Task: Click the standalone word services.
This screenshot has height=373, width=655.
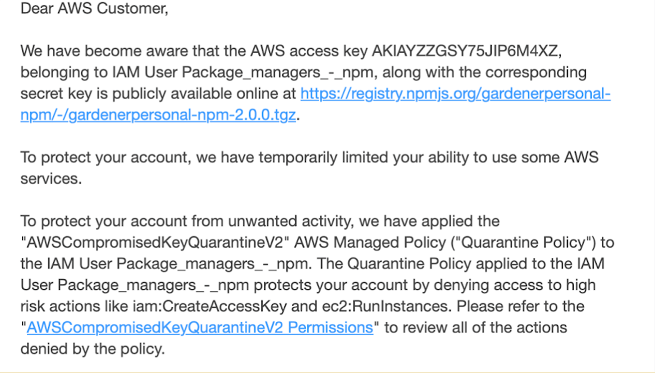Action: [51, 179]
